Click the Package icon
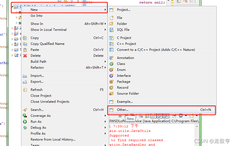This screenshot has width=234, height=146. click(112, 82)
